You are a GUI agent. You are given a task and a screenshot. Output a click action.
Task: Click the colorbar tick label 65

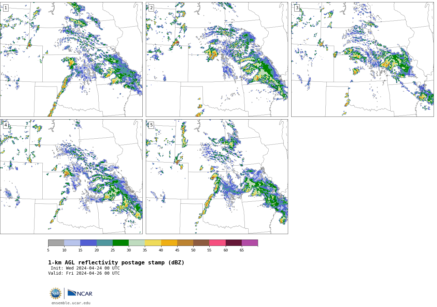pyautogui.click(x=242, y=250)
